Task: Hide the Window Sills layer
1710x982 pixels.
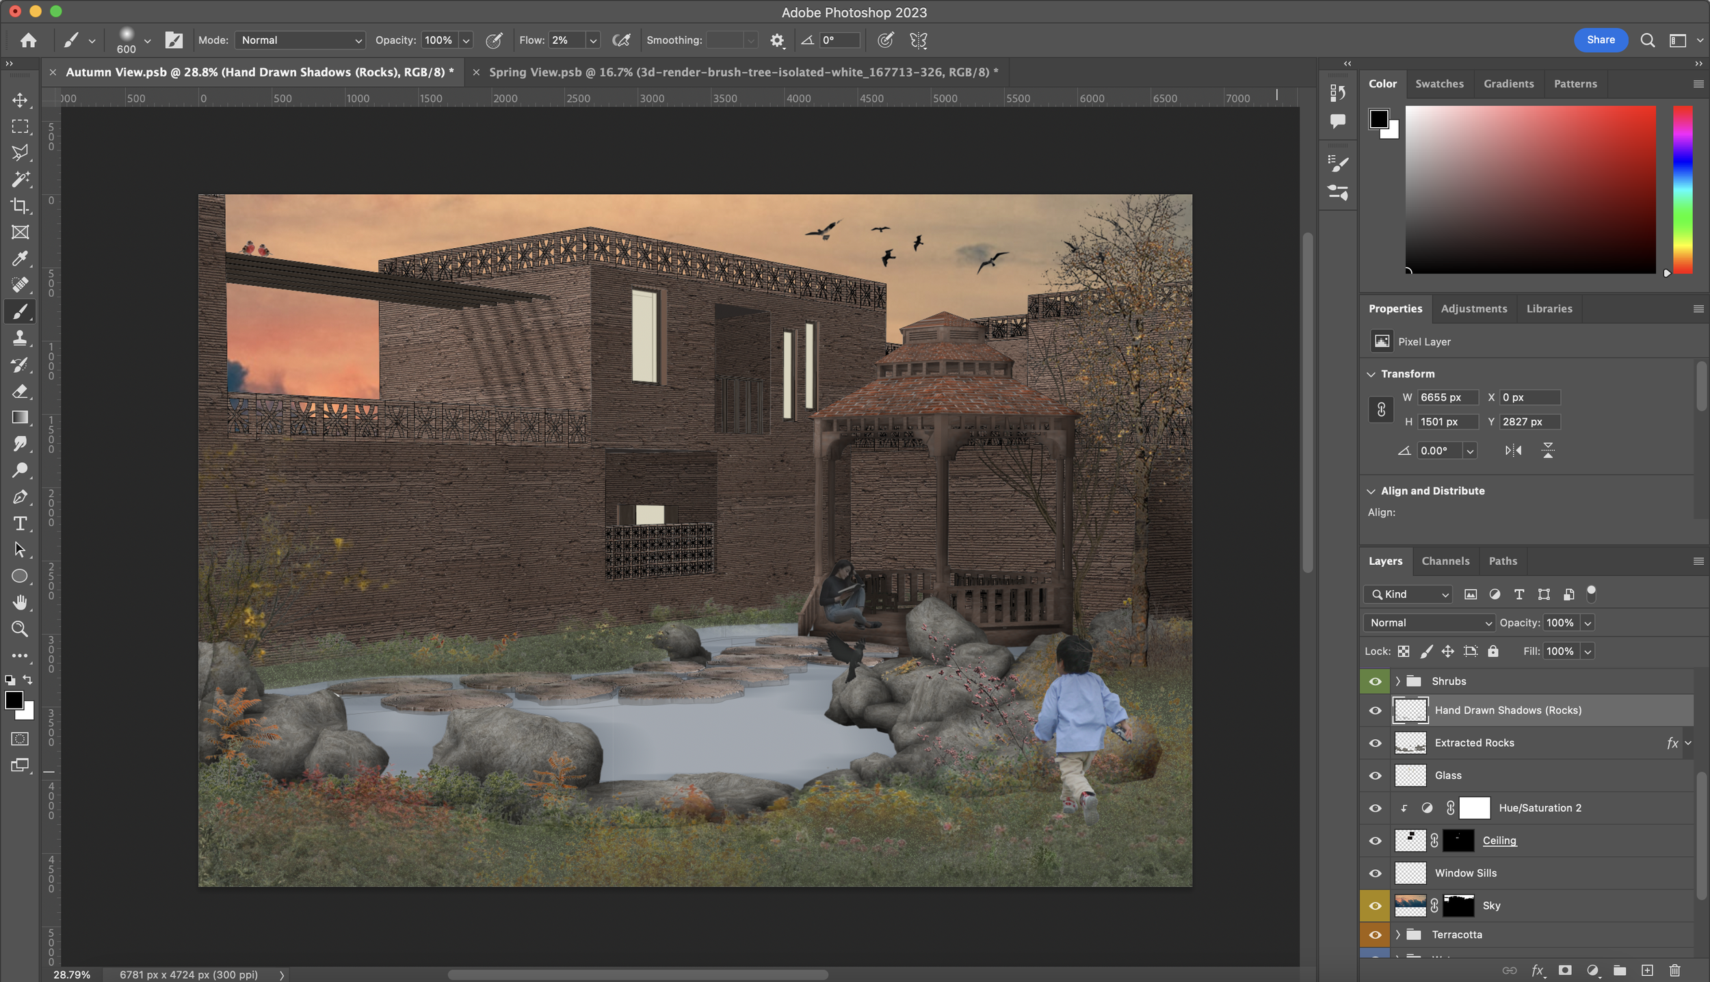Action: tap(1375, 873)
